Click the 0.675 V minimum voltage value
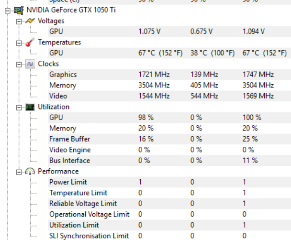 [x=201, y=32]
